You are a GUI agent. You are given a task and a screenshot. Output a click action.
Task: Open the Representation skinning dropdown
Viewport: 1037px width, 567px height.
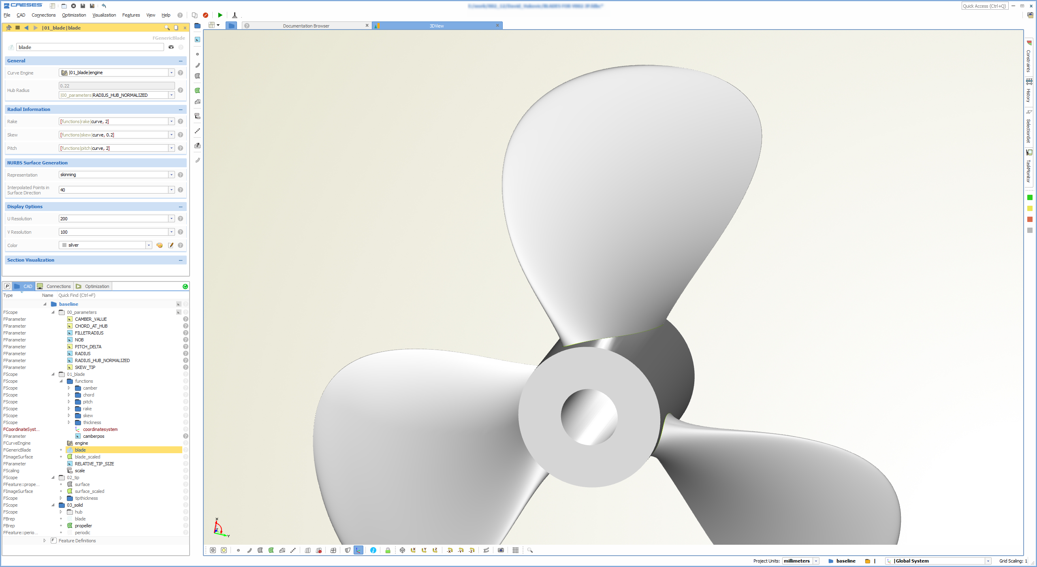click(171, 175)
